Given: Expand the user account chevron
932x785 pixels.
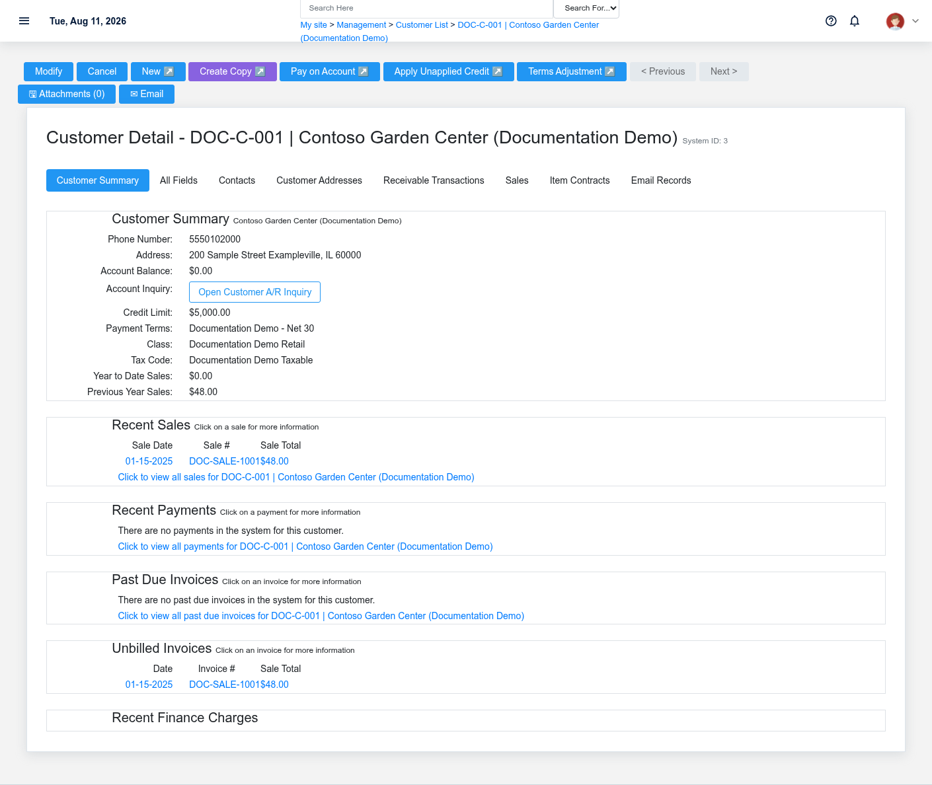Looking at the screenshot, I should (915, 21).
